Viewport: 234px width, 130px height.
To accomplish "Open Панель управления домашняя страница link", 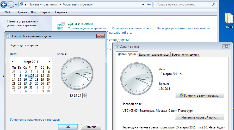I will (22, 23).
